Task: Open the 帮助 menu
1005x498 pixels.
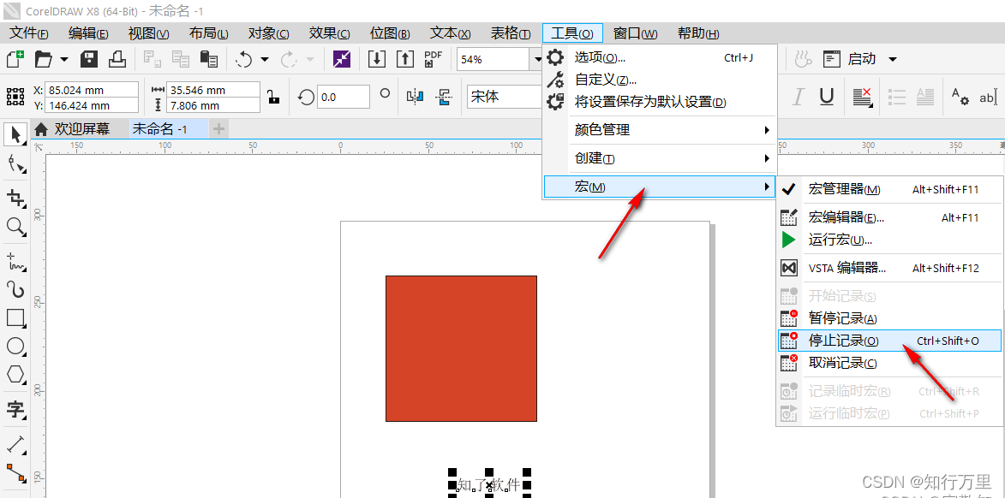Action: tap(698, 33)
